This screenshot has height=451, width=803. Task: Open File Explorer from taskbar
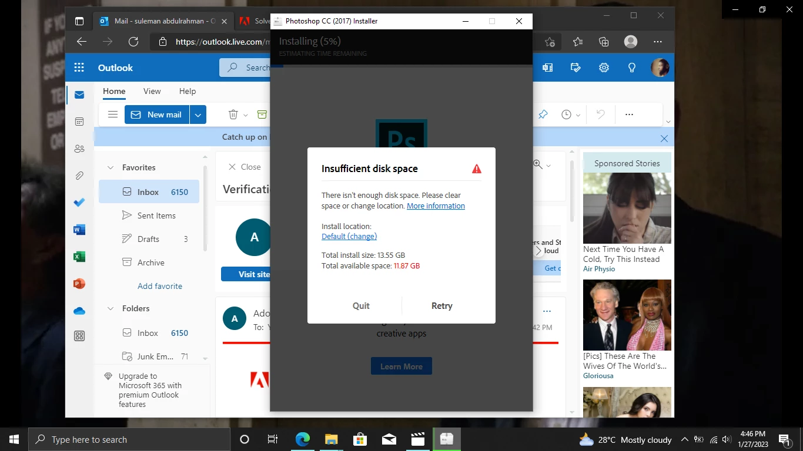point(331,439)
